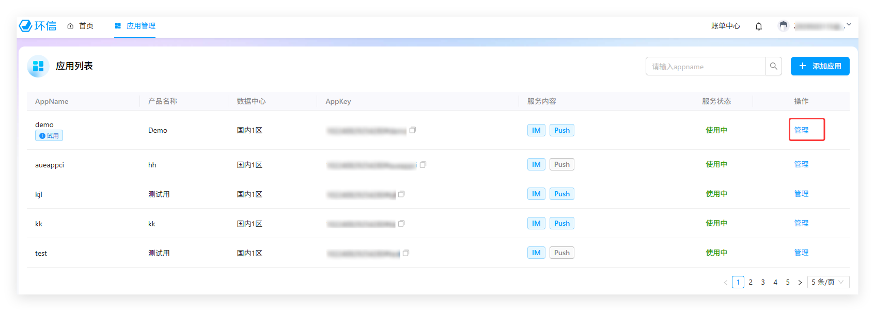
Task: Copy the aueappci AppKey
Action: [423, 165]
